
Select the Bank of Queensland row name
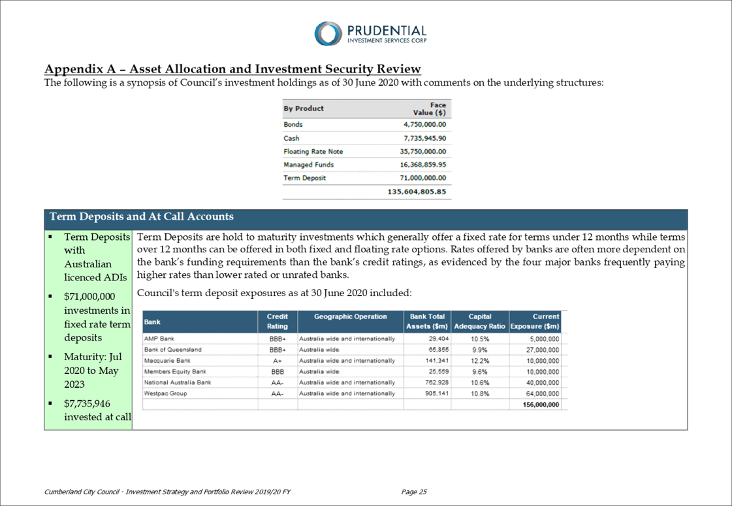point(173,350)
